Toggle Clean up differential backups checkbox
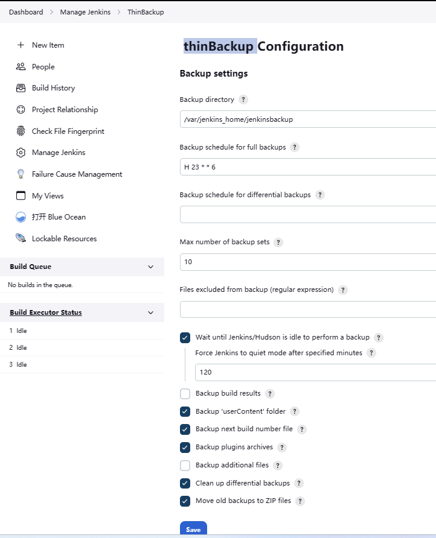Screen dimensions: 436x538 (185, 483)
